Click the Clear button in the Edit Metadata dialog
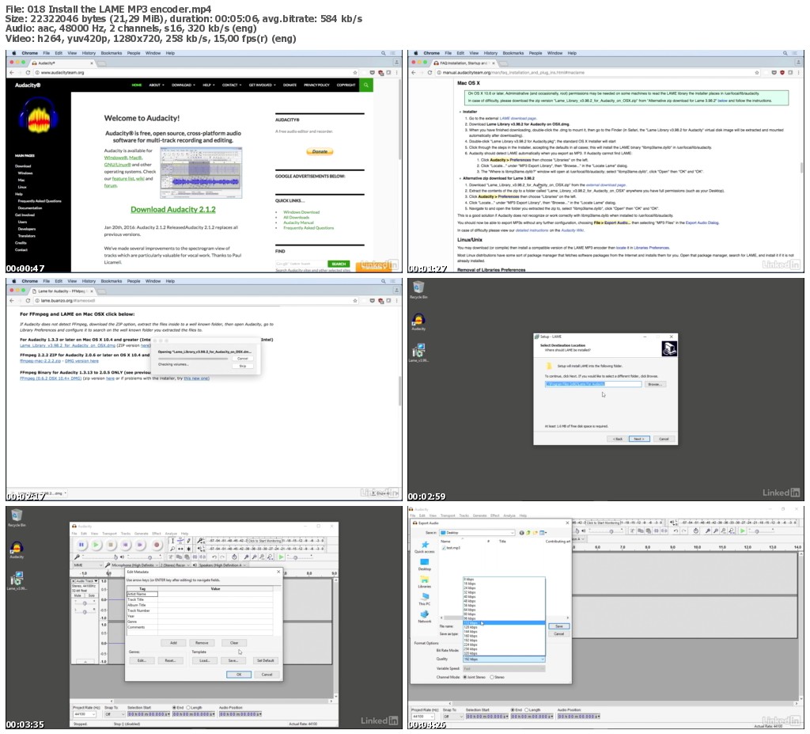The image size is (810, 734). click(234, 643)
